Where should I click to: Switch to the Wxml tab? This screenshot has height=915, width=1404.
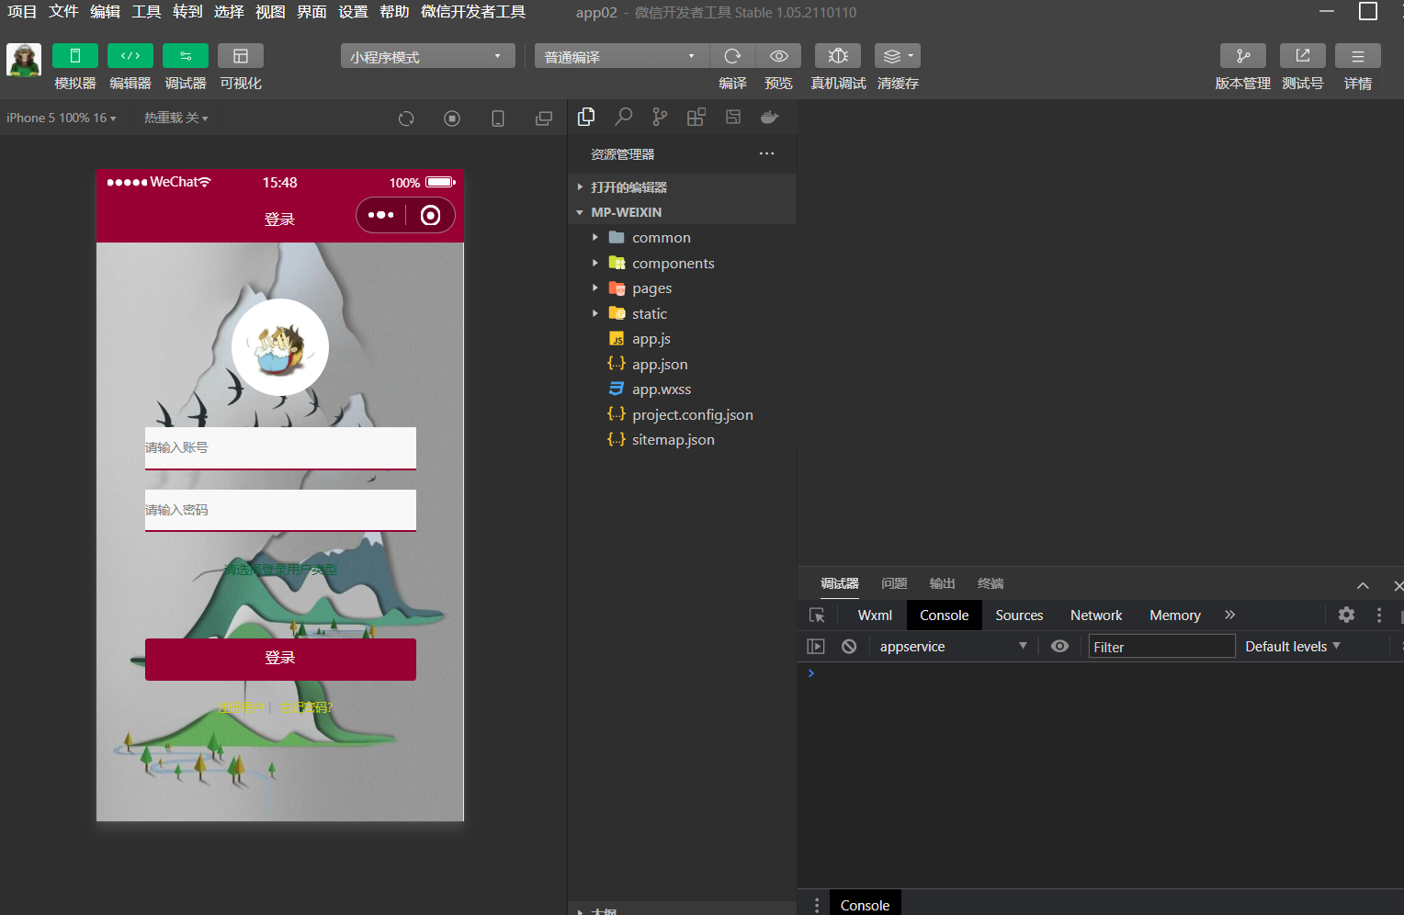pos(875,616)
